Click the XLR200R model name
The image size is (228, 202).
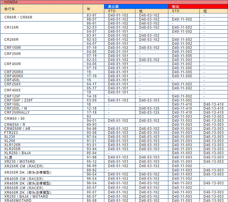point(12,149)
